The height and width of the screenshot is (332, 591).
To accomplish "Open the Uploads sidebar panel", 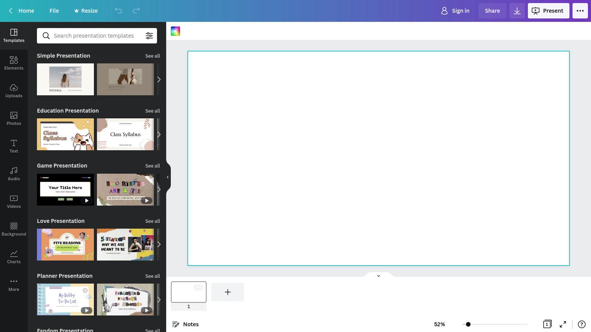I will pos(14,91).
